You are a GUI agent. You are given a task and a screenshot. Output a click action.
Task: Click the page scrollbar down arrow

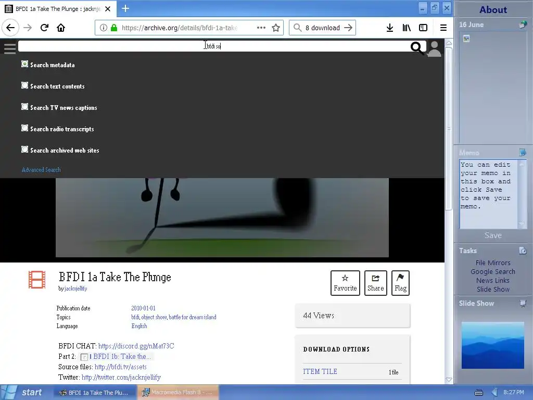pyautogui.click(x=449, y=380)
